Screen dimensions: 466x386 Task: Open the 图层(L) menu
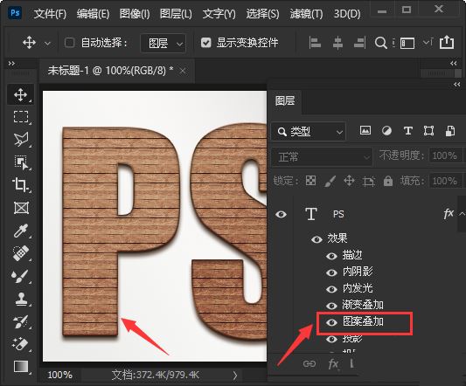point(176,14)
